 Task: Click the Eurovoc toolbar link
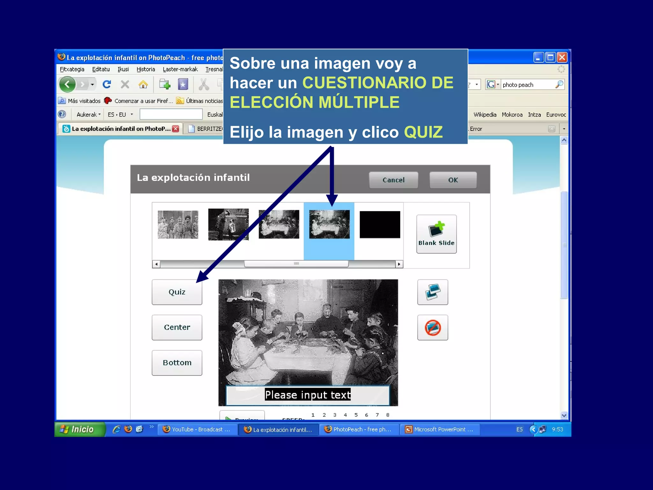click(x=556, y=115)
